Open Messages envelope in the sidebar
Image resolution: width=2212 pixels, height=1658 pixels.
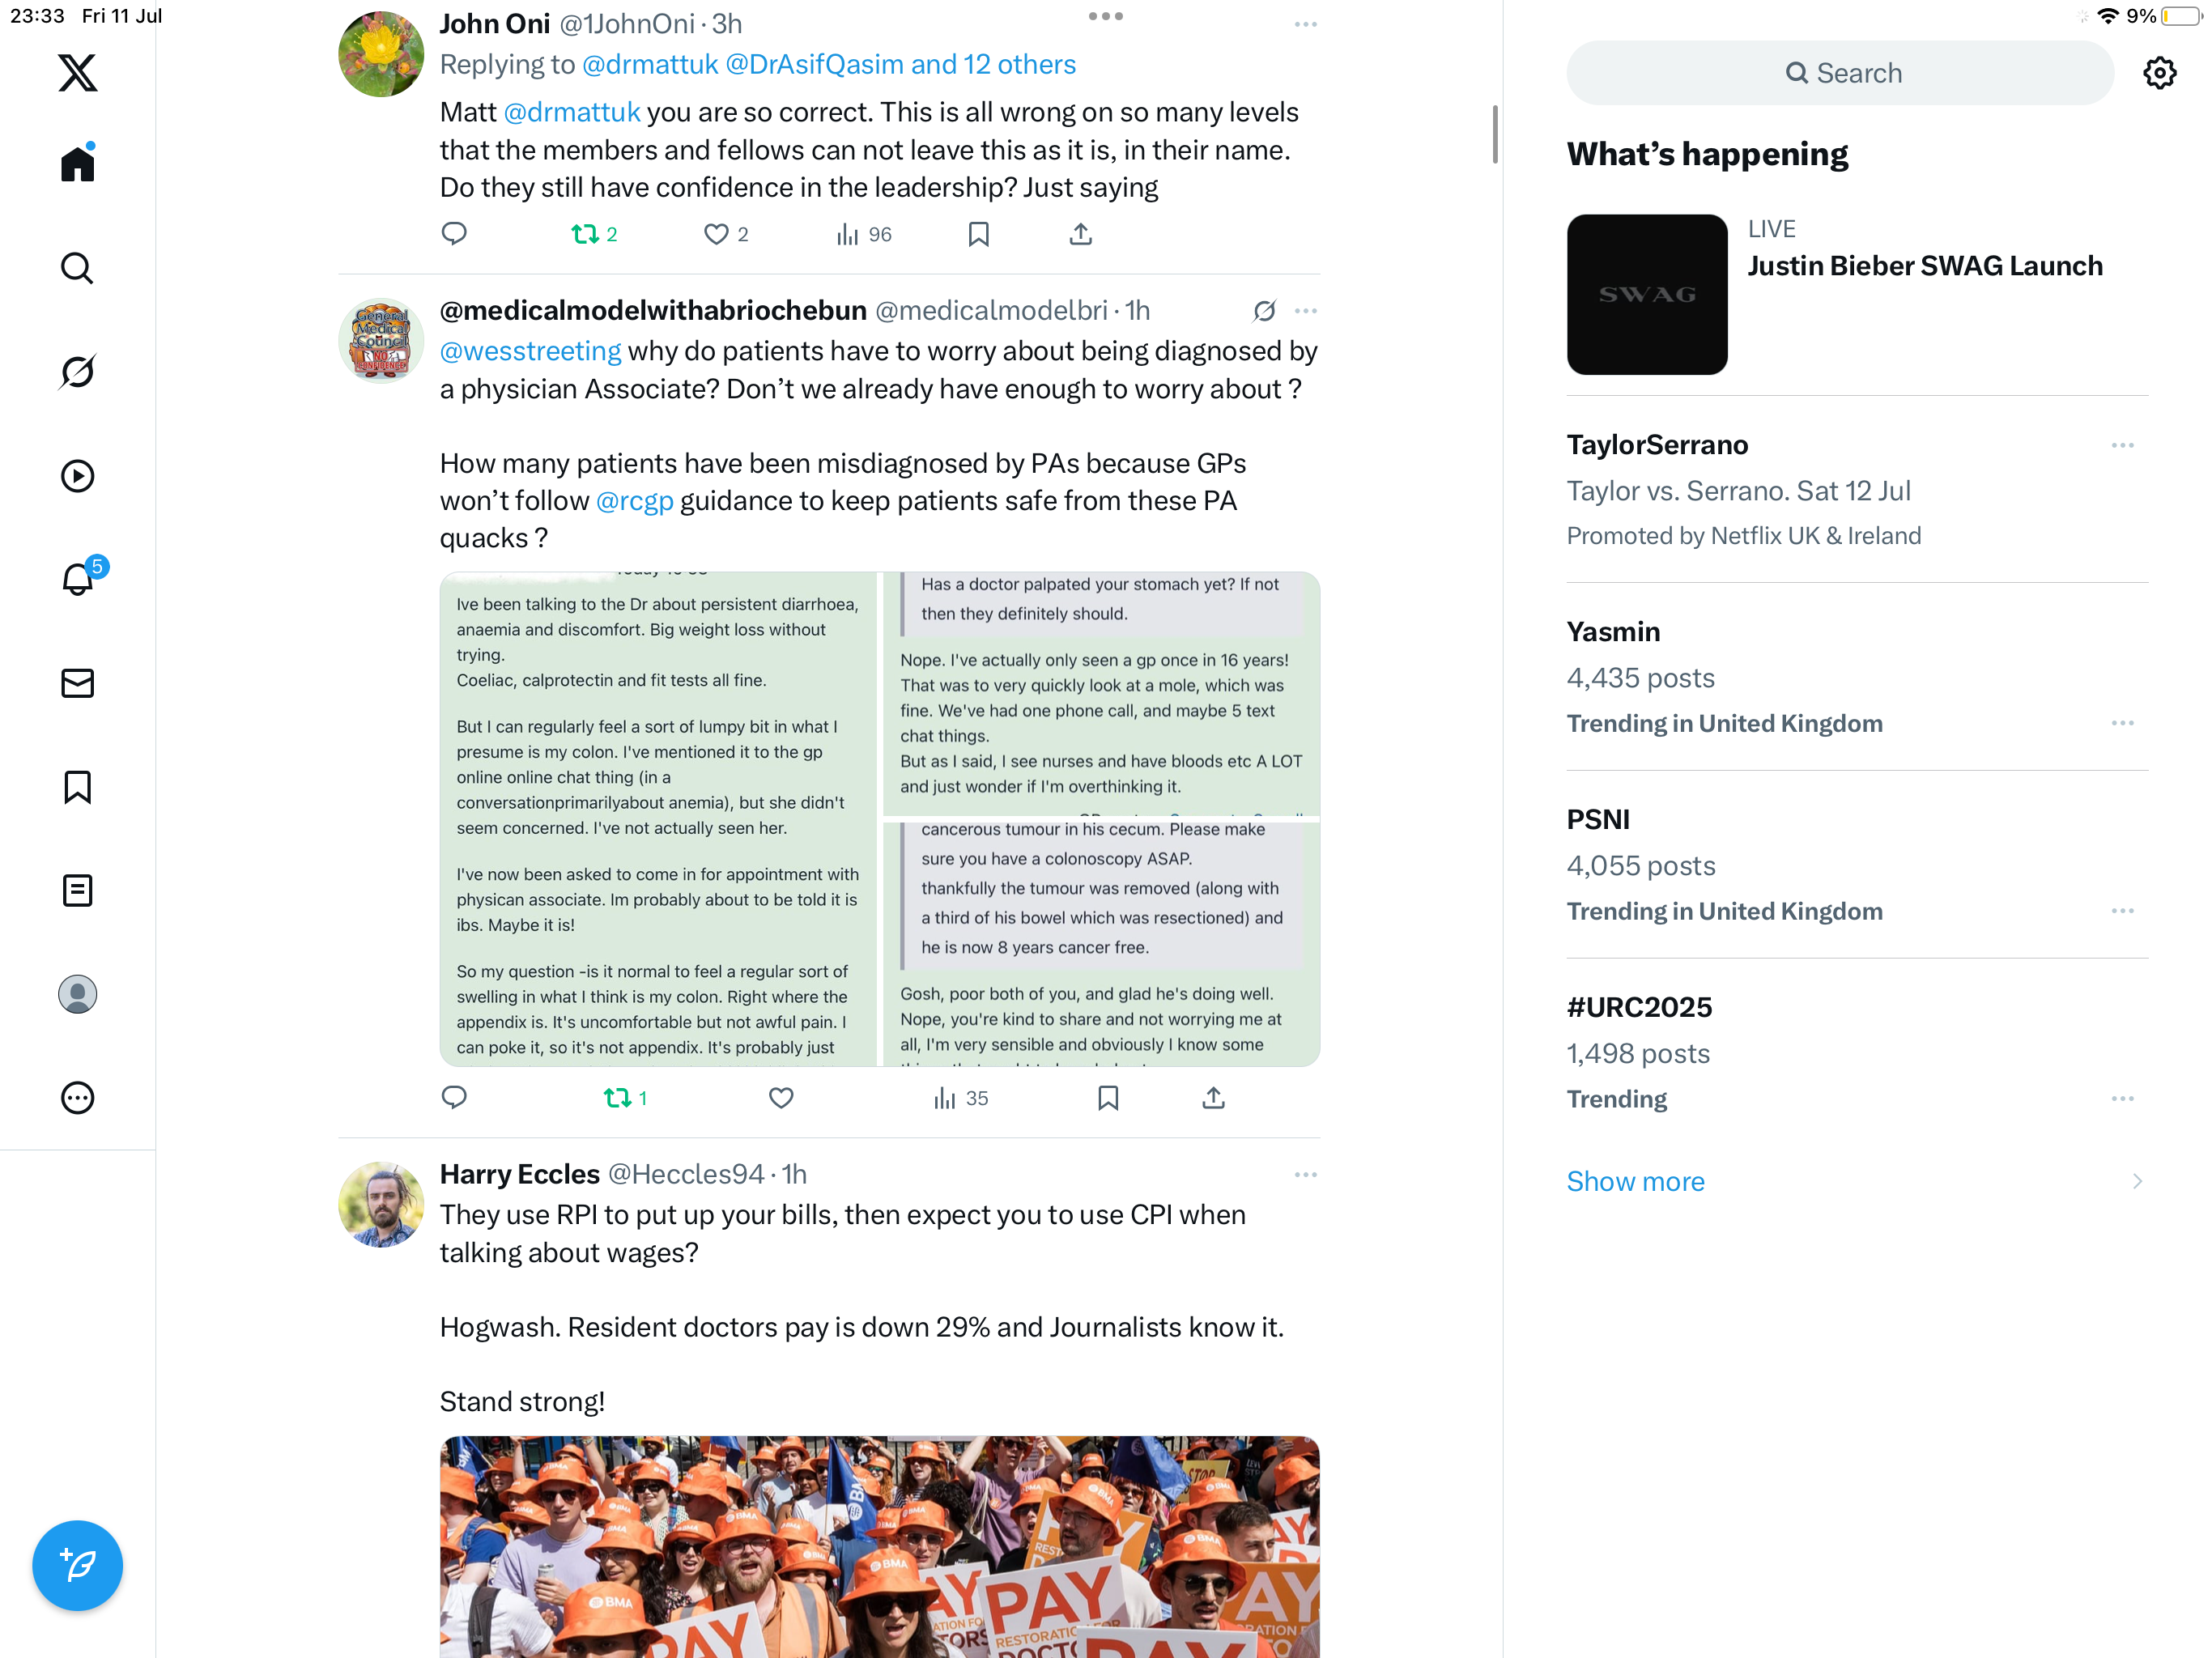point(77,683)
